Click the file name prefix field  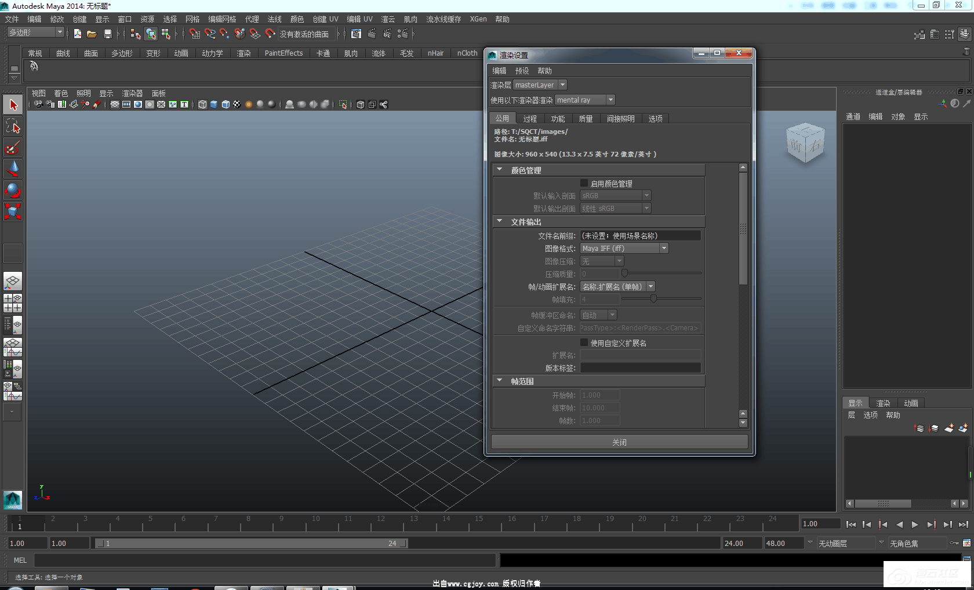[x=641, y=235]
